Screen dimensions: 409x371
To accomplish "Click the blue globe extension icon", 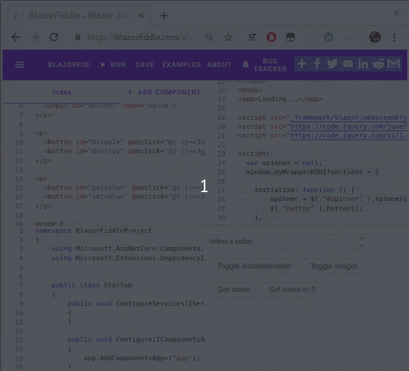I will 329,37.
